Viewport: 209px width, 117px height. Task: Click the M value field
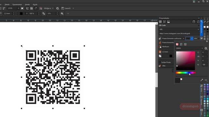(205, 57)
